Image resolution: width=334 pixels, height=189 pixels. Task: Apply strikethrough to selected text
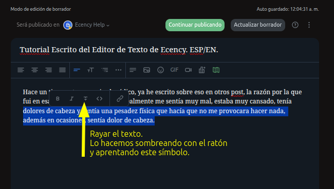85,98
